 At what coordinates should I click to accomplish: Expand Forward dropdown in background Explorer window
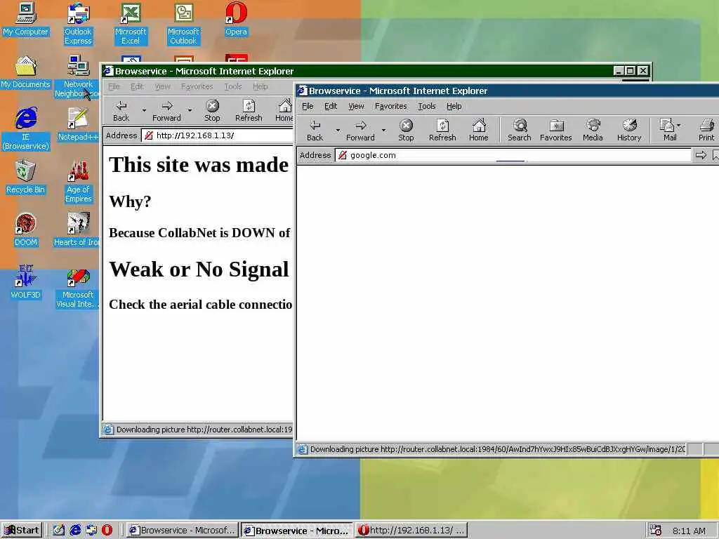190,110
